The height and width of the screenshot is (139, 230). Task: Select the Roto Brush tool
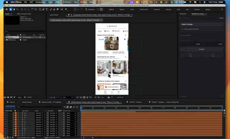tap(62, 9)
